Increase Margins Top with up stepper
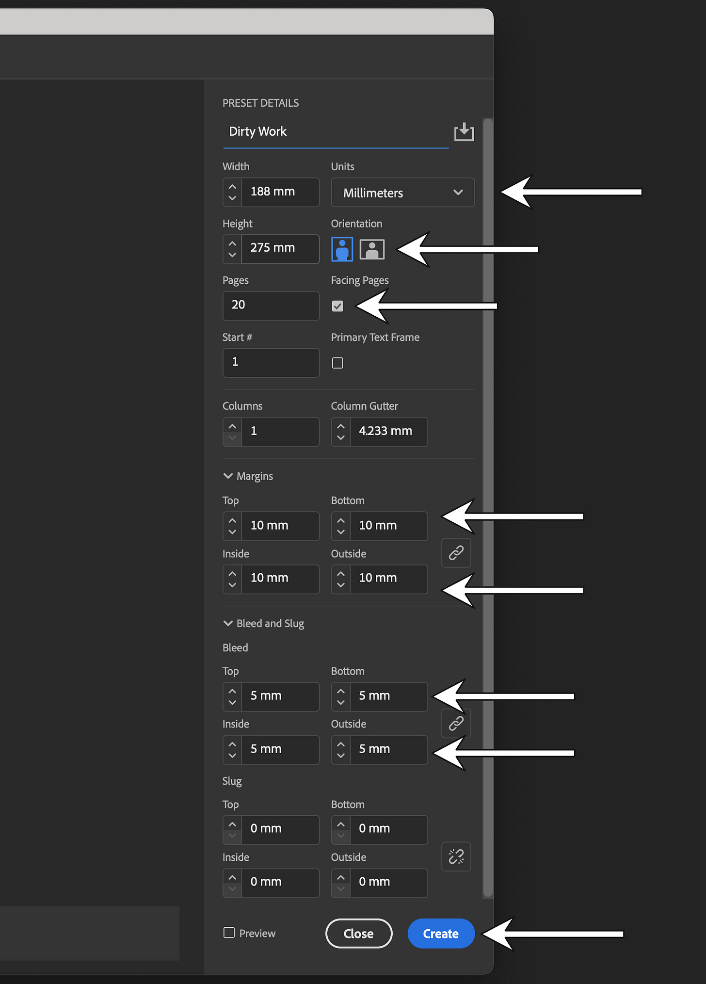 click(x=232, y=520)
